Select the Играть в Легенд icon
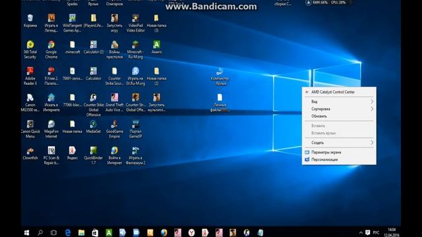 51,23
